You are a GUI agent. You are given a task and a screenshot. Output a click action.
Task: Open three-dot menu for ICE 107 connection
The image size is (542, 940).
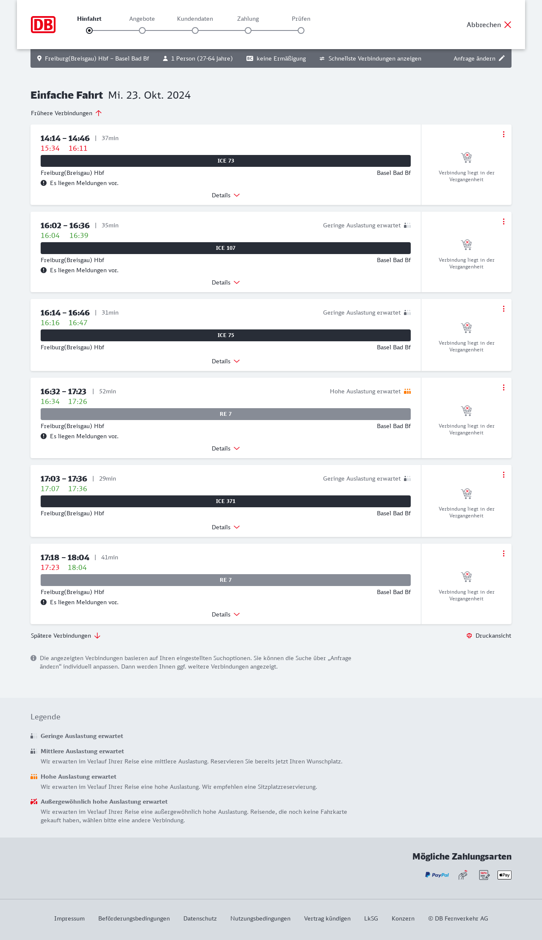click(x=503, y=221)
